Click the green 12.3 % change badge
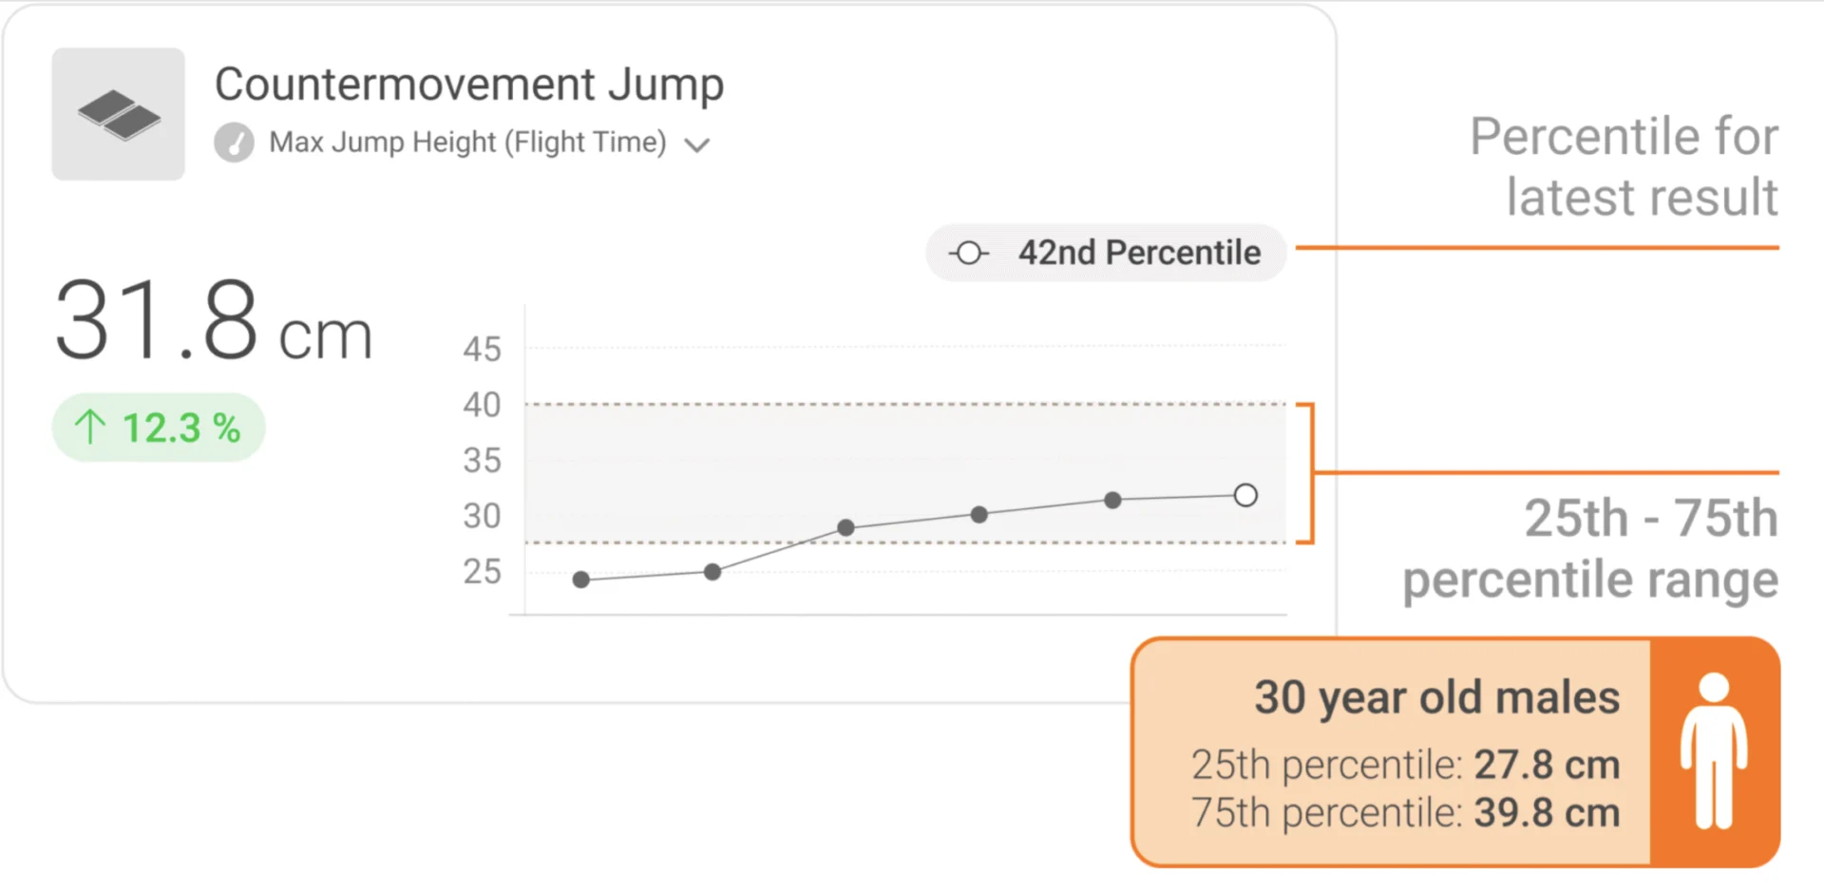 [159, 427]
